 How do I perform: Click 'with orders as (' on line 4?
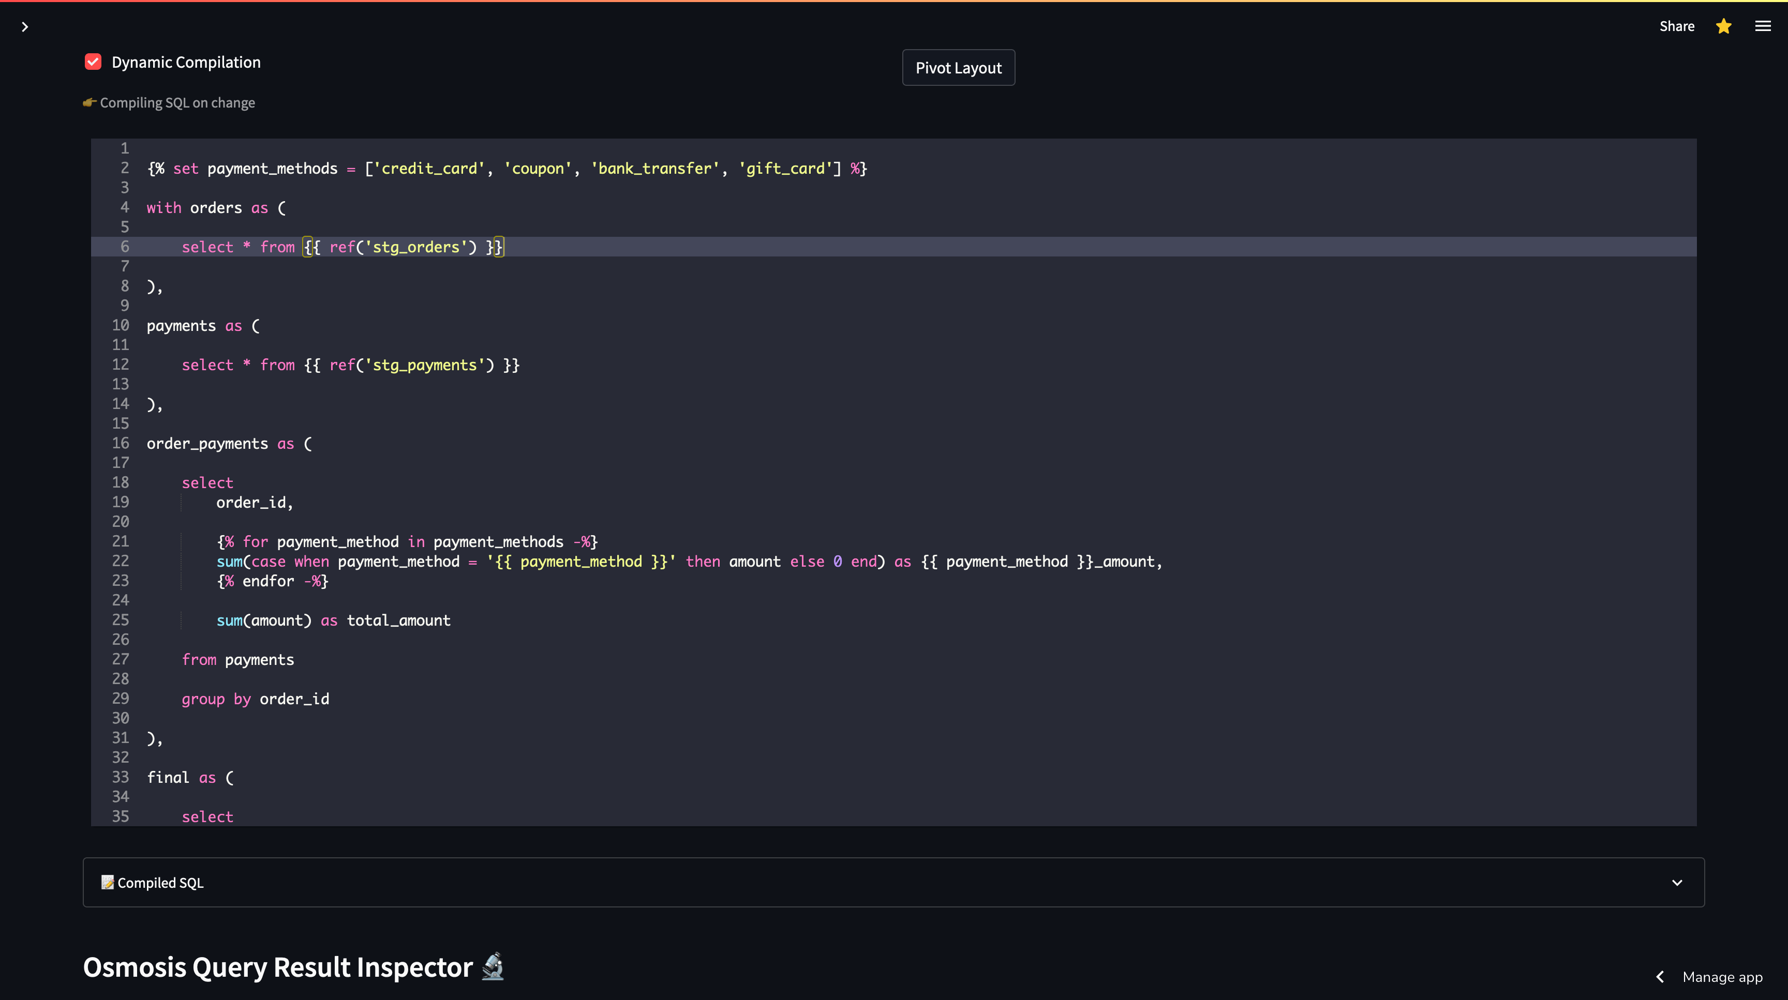coord(216,208)
